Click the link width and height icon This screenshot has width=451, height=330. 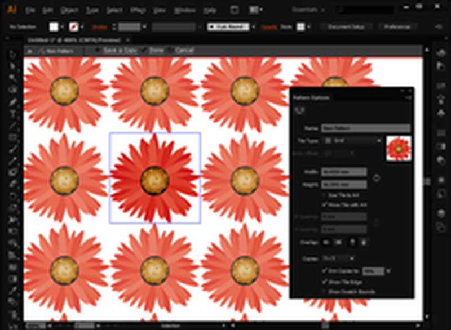377,178
